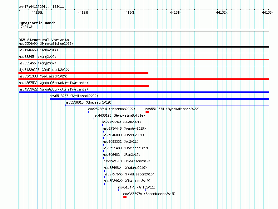Click the blue nsv6513767 variant bar
The width and height of the screenshot is (278, 209).
click(x=159, y=99)
